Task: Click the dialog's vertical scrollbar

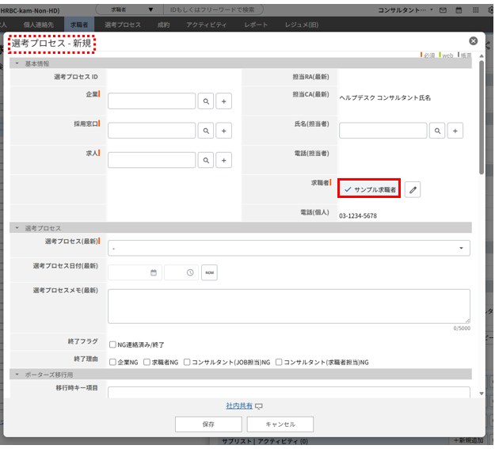Action: pyautogui.click(x=481, y=119)
